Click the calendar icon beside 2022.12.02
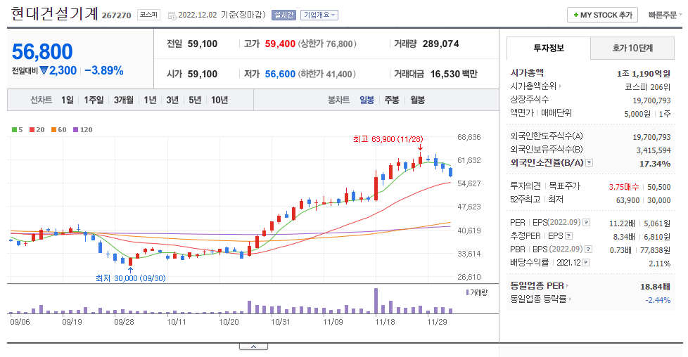Viewport: 688px width, 357px height. click(172, 15)
